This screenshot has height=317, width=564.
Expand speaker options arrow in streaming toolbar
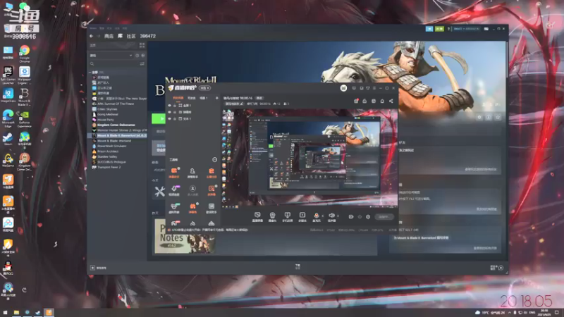[338, 216]
